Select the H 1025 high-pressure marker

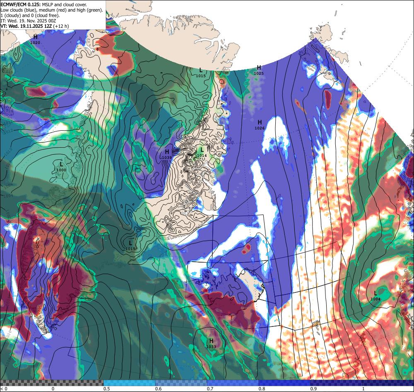(259, 70)
